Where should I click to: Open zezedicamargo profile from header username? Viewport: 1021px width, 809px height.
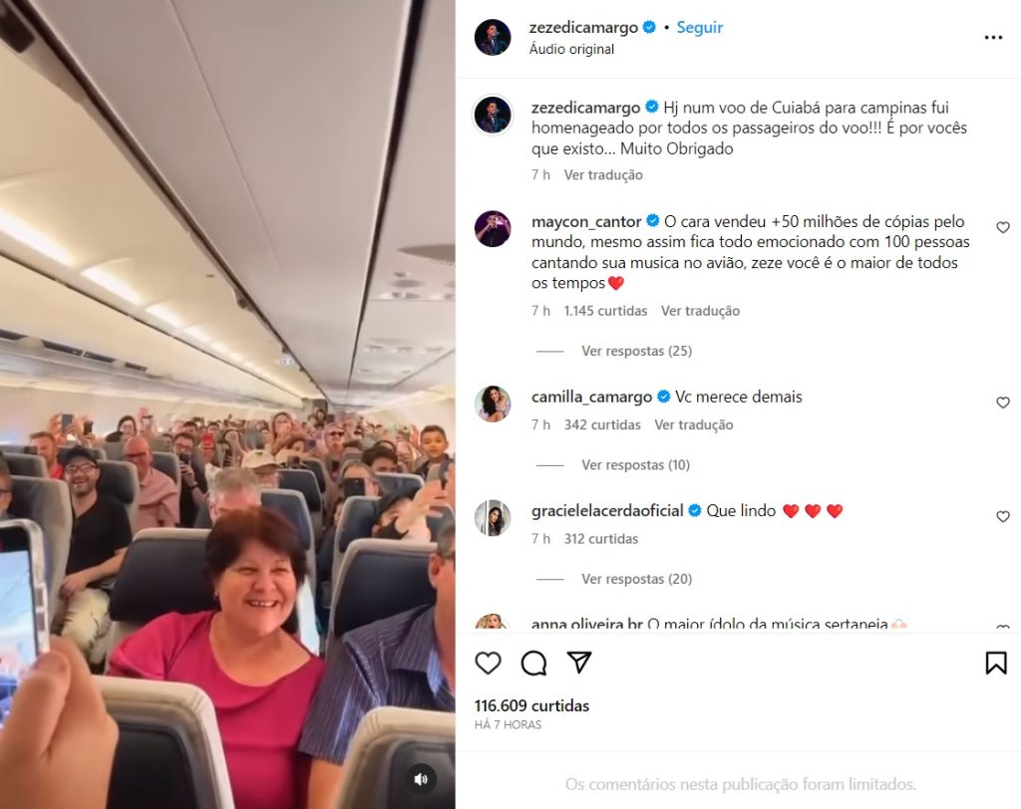coord(583,27)
